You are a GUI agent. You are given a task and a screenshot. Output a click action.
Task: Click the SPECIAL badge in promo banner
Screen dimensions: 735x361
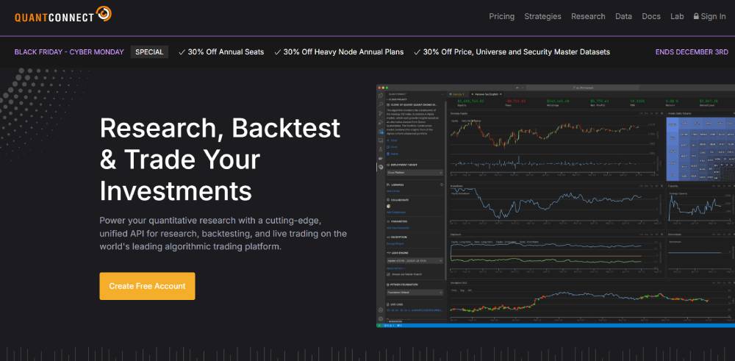(149, 52)
